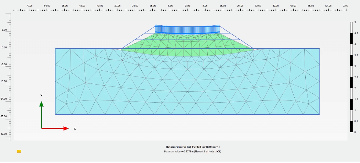Click the -16.00 mark on vertical ruler
This screenshot has height=163, width=360.
point(4,82)
